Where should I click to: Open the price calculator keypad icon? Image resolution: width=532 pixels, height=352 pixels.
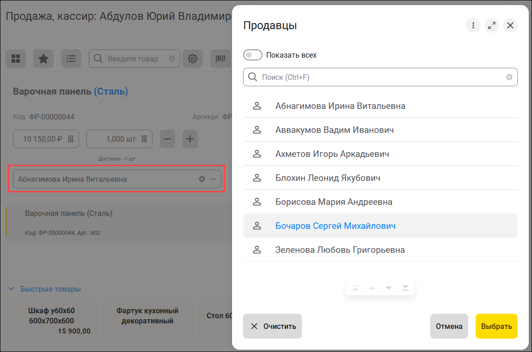pyautogui.click(x=71, y=139)
